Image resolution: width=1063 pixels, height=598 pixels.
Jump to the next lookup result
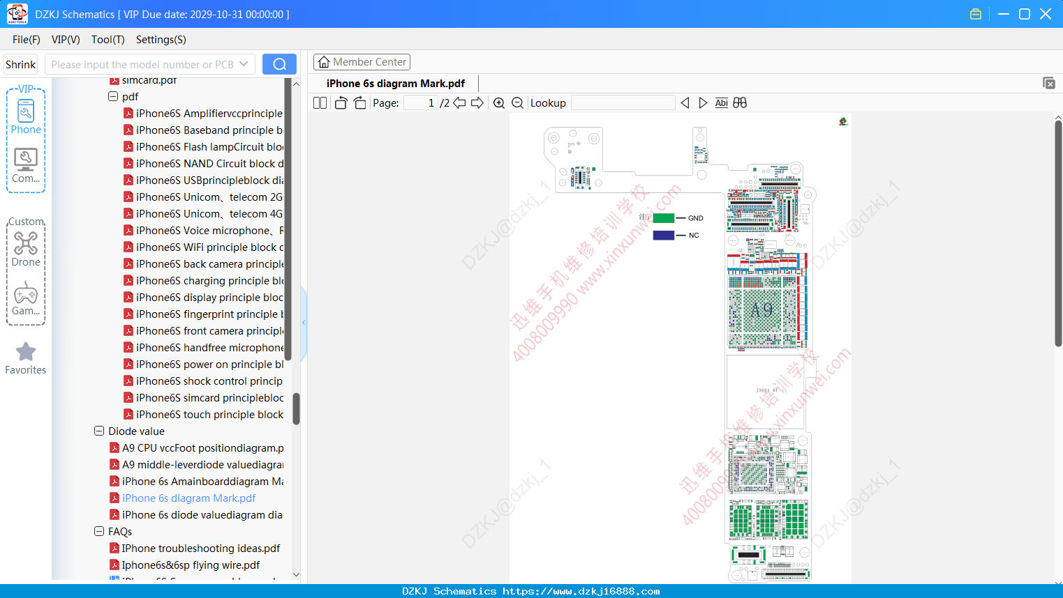pyautogui.click(x=703, y=103)
